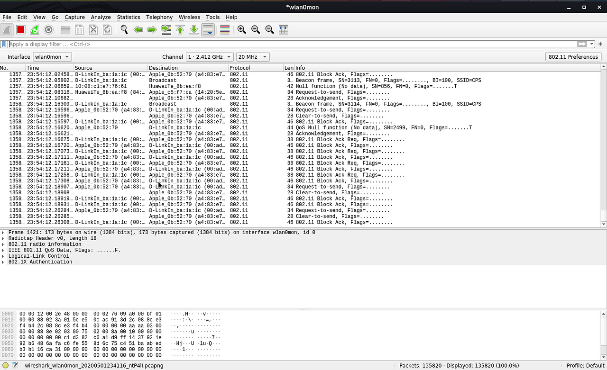The width and height of the screenshot is (607, 370).
Task: Open the Wireless menu
Action: 189,17
